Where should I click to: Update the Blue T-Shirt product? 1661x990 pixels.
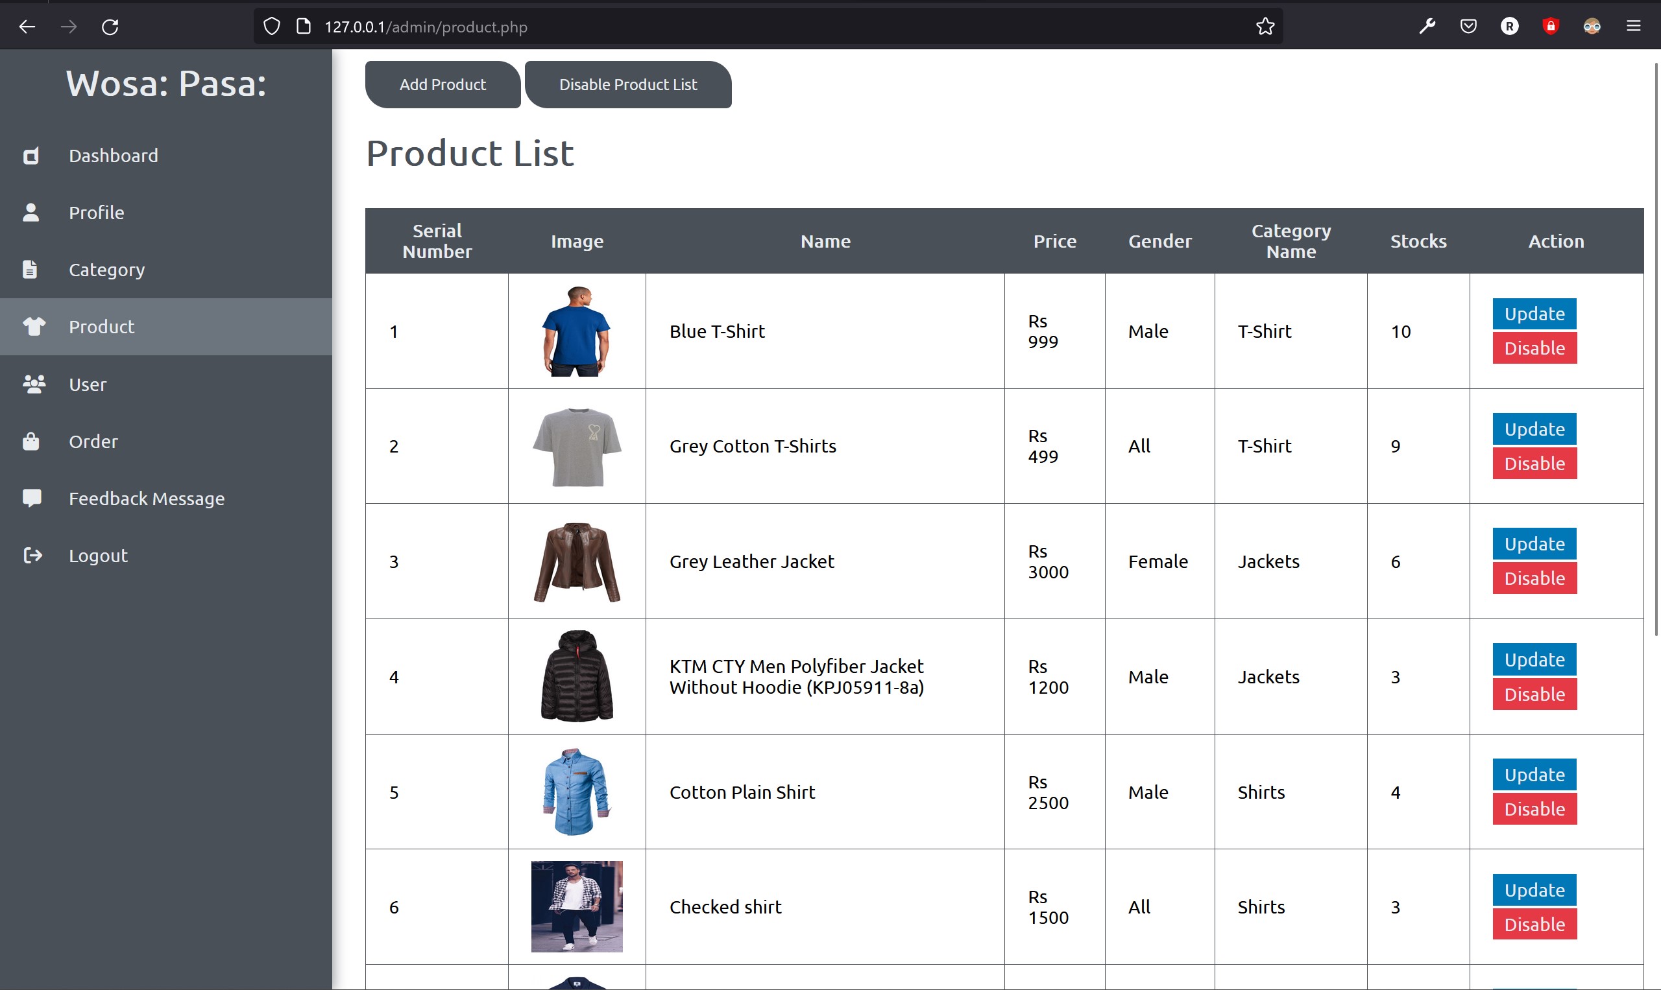tap(1533, 314)
